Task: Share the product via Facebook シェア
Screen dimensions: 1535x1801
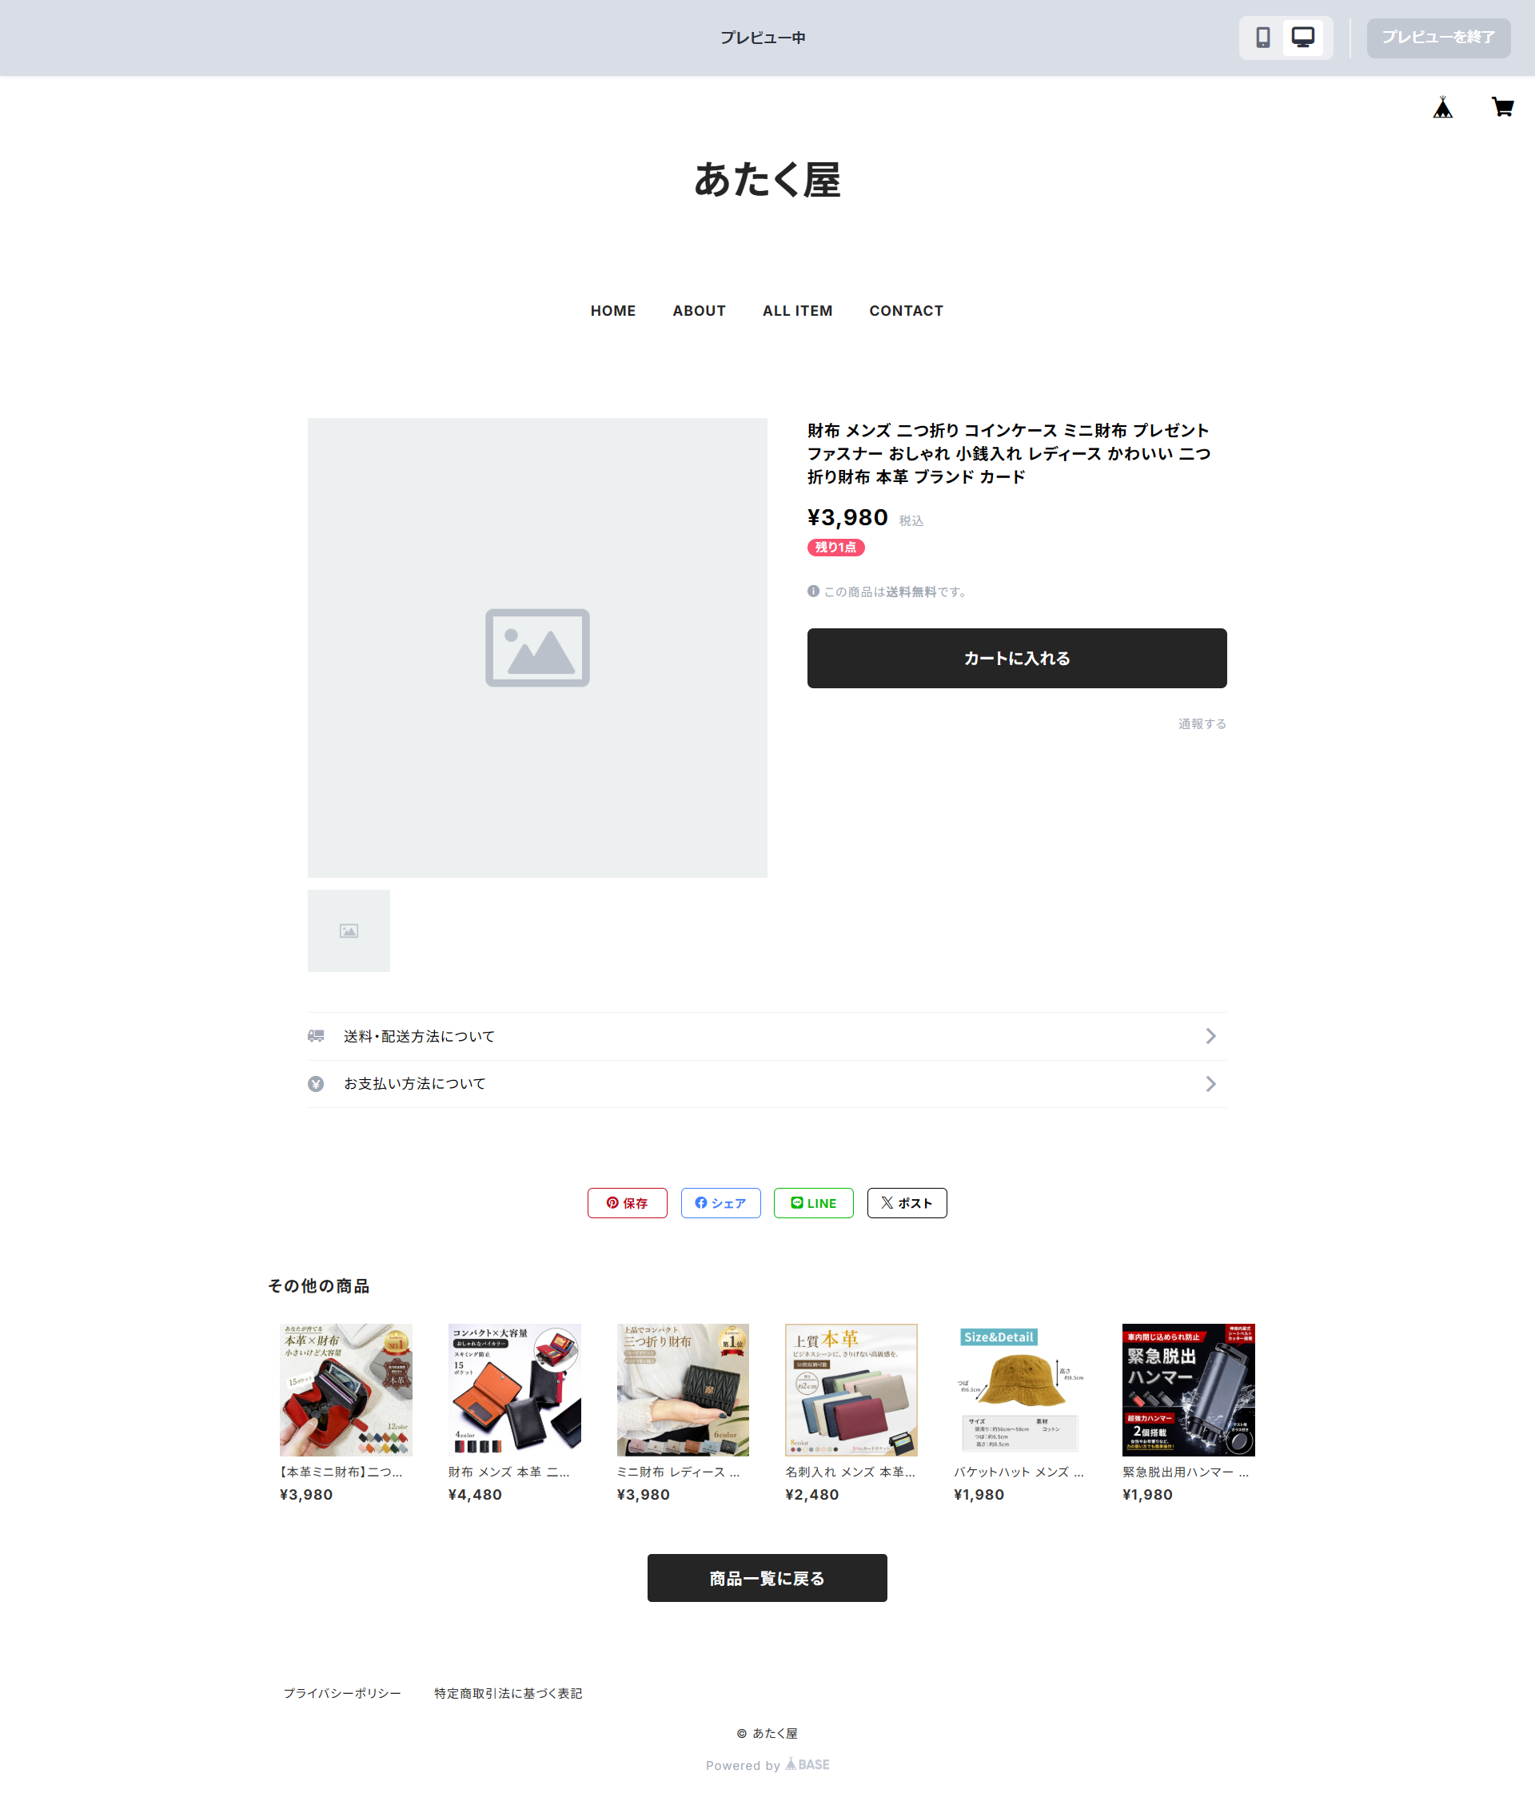Action: (720, 1203)
